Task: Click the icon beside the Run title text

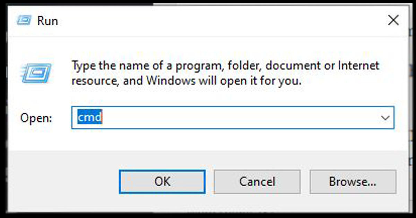Action: (23, 20)
